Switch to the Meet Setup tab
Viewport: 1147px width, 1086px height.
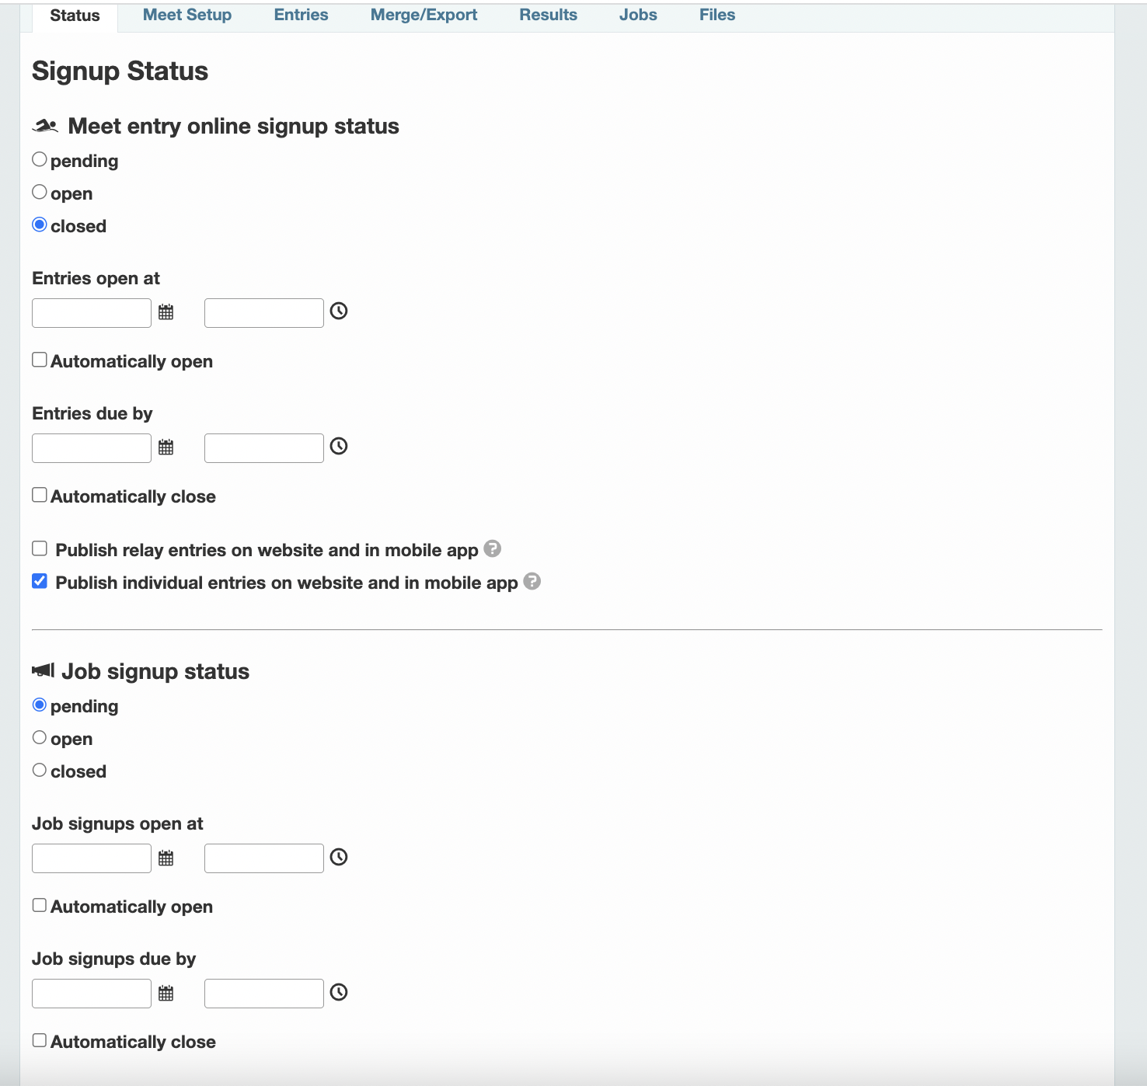(x=187, y=14)
